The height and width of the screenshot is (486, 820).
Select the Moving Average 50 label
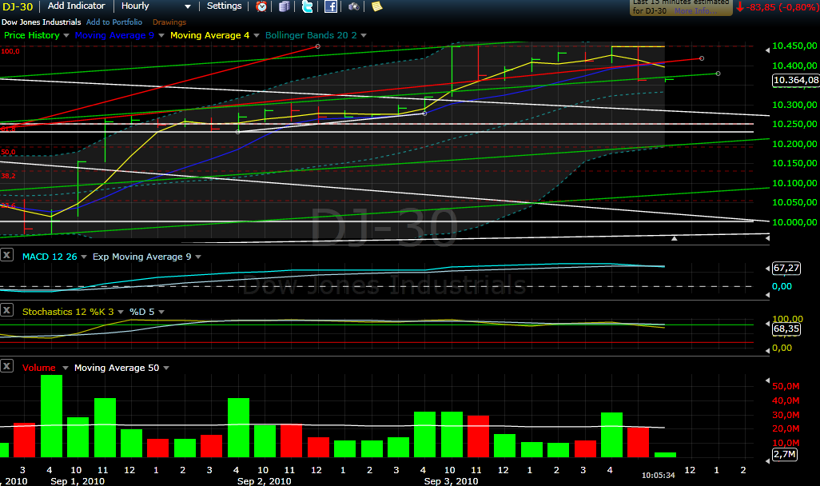coord(117,368)
